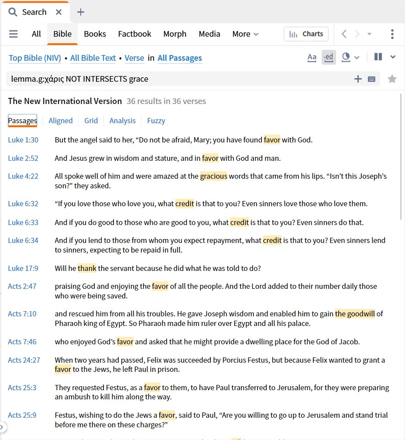The height and width of the screenshot is (440, 405).
Task: Open the Acts 25:9 reference
Action: click(x=22, y=415)
